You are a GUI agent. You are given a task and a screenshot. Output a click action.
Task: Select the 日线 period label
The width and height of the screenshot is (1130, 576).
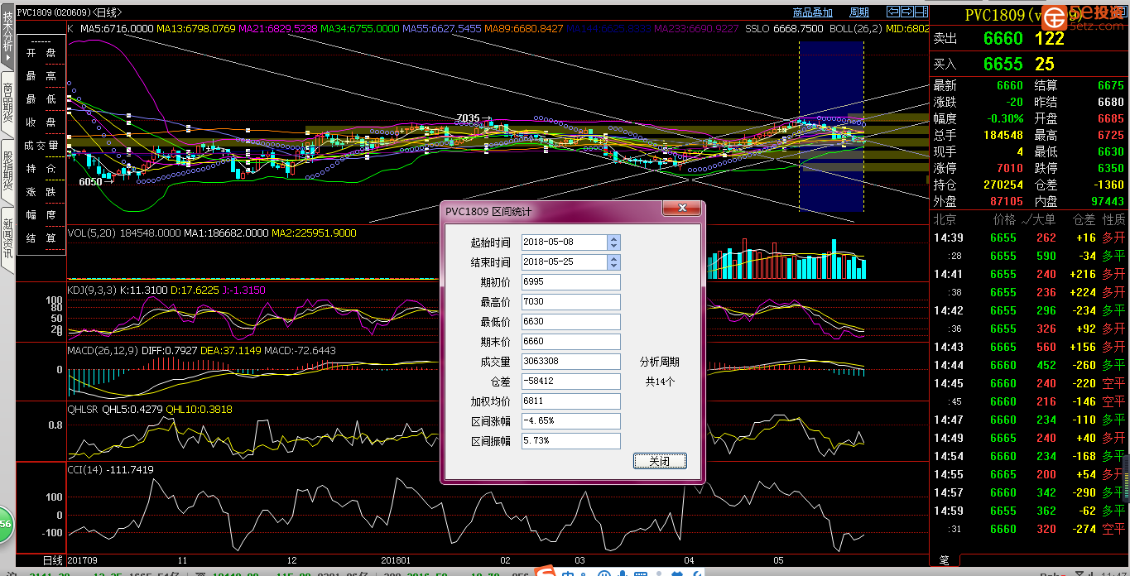click(53, 561)
